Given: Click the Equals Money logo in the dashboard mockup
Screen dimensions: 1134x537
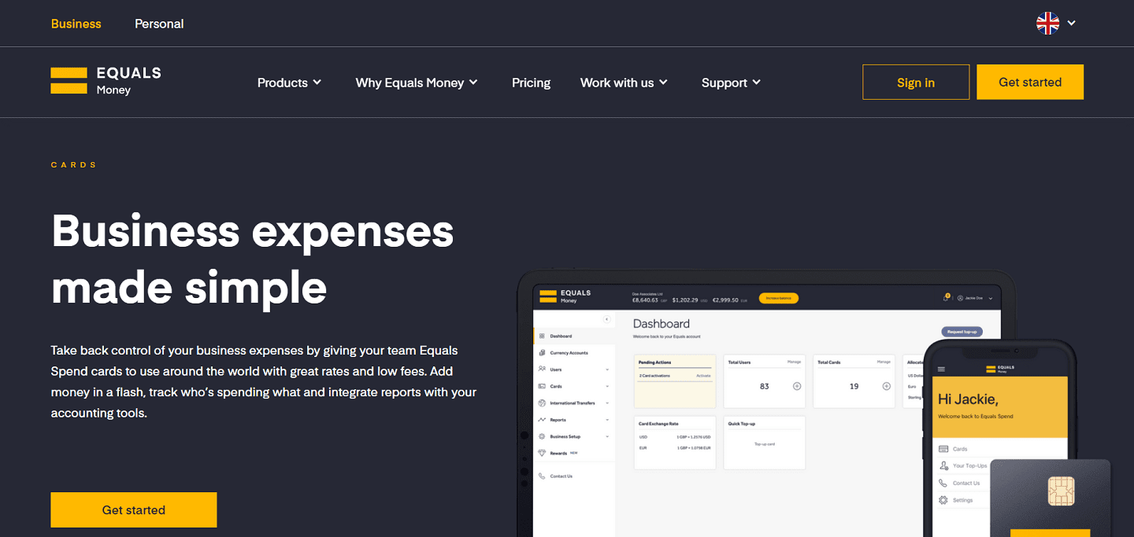Looking at the screenshot, I should [565, 296].
